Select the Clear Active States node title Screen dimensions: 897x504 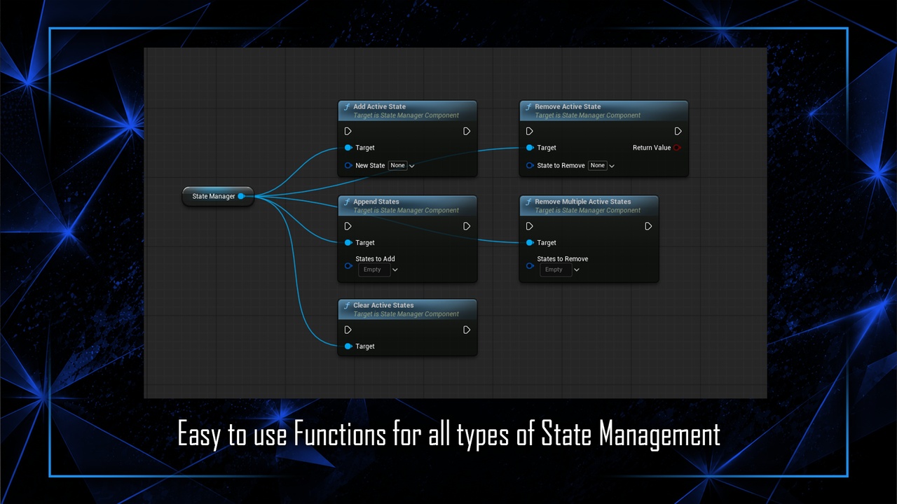[x=383, y=306]
